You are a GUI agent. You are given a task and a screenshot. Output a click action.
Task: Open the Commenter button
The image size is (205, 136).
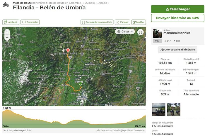[x=30, y=22]
